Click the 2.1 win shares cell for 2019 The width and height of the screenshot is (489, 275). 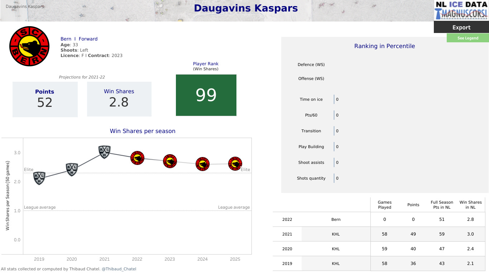point(470,264)
